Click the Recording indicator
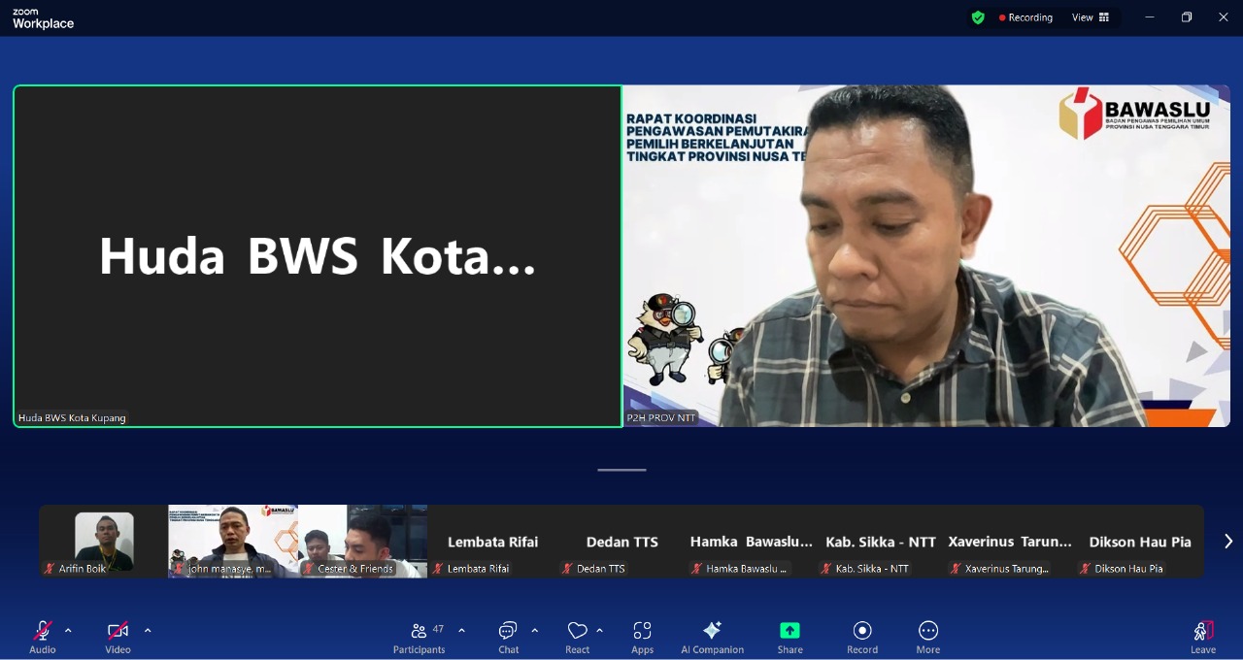Screen dimensions: 1243x660 click(x=1026, y=17)
